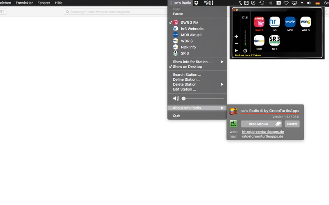The width and height of the screenshot is (329, 205).
Task: Choose Search Station ... menu entry
Action: coord(197,75)
